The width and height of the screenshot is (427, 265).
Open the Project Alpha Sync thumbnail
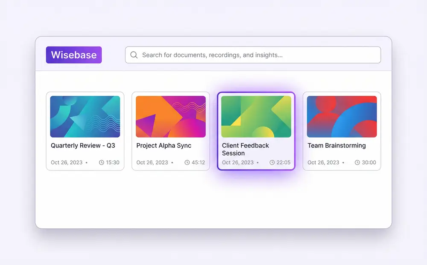(x=171, y=117)
